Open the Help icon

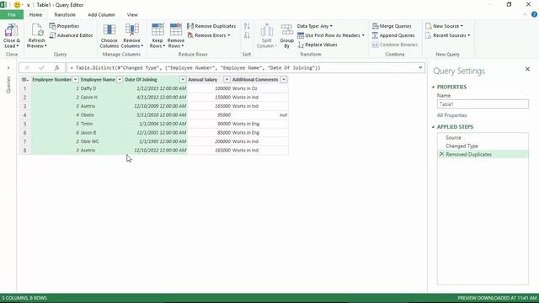(x=534, y=14)
